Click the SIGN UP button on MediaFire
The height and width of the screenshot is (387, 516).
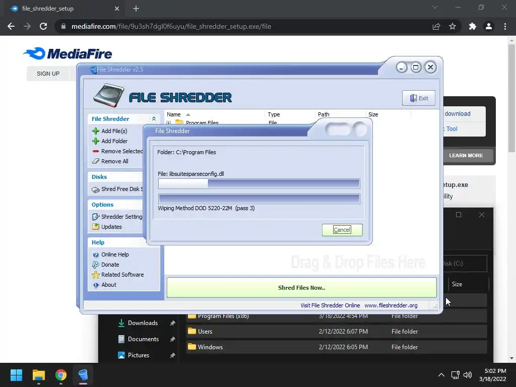[48, 74]
